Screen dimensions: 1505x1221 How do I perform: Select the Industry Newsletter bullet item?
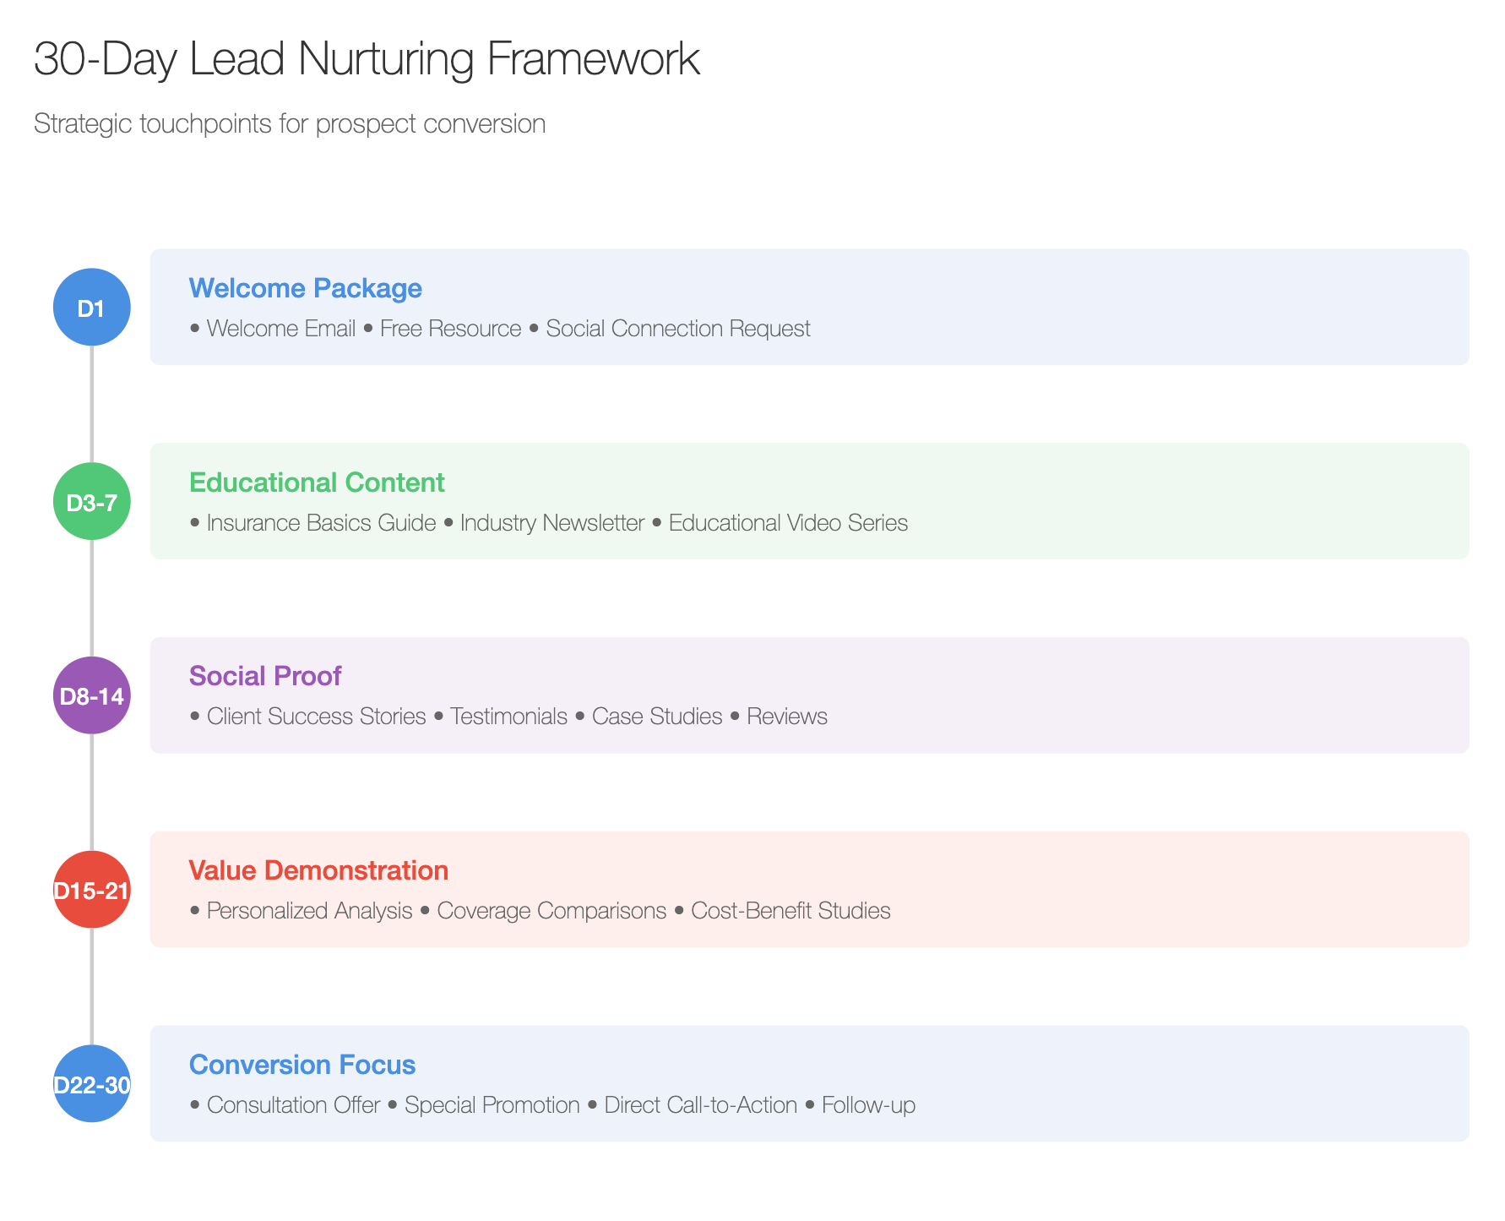(552, 523)
